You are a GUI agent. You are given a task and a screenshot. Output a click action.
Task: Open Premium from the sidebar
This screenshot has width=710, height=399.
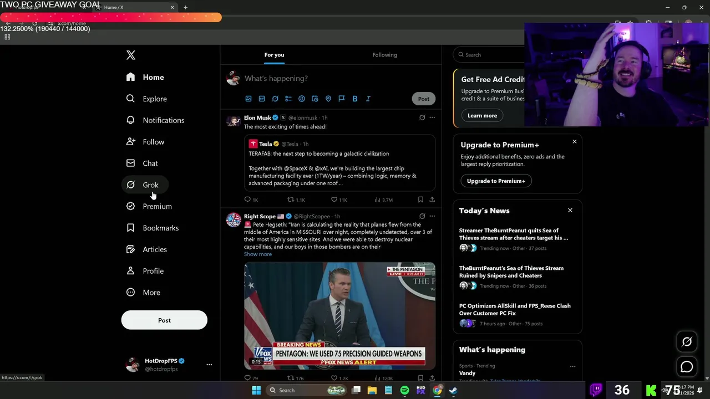click(x=149, y=206)
